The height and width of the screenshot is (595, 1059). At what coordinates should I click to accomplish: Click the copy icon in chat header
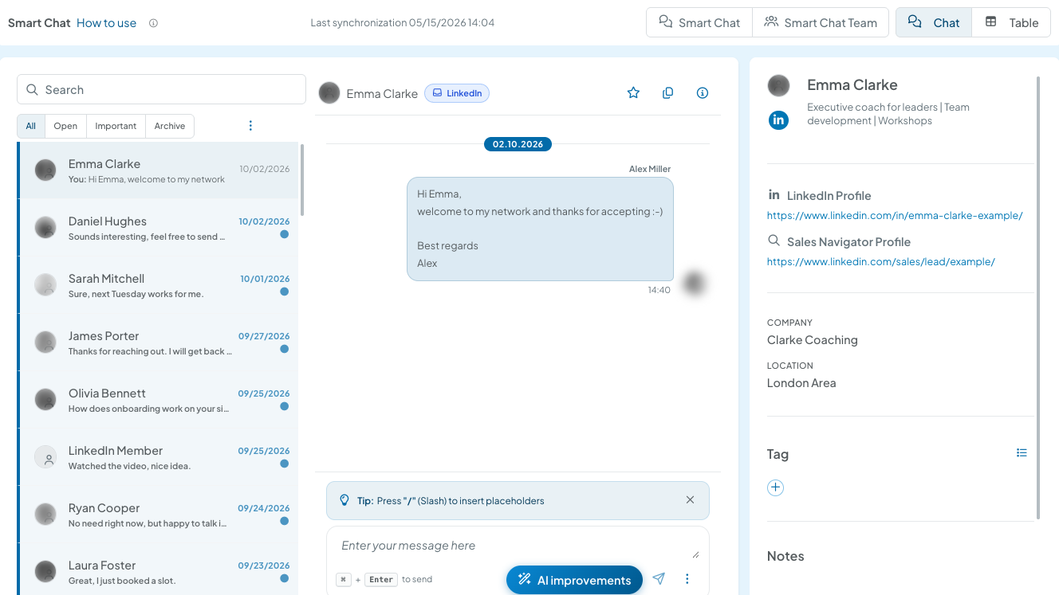coord(668,93)
